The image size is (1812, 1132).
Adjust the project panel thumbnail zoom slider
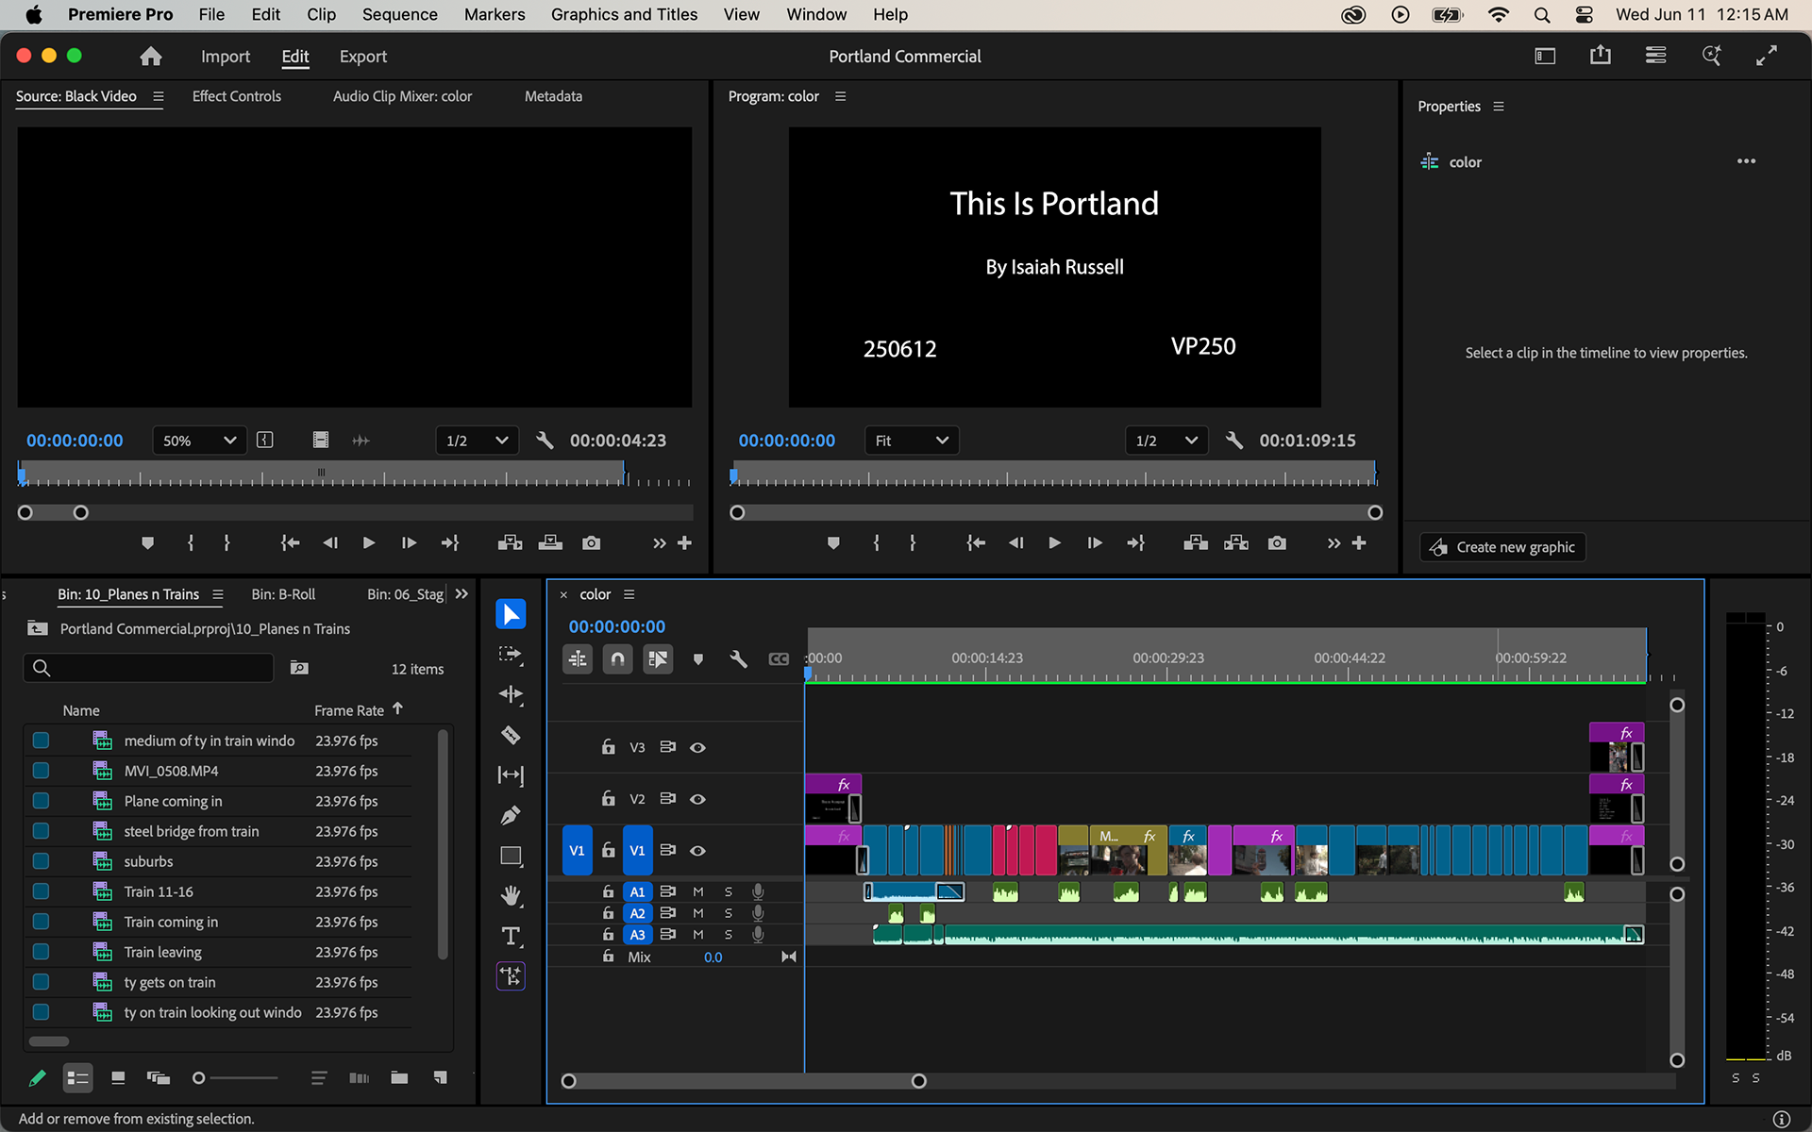click(x=199, y=1078)
